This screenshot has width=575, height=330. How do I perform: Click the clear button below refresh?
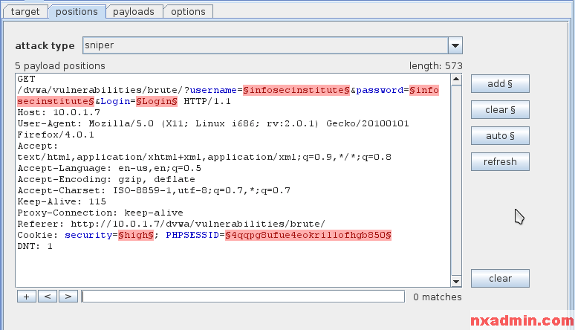point(500,278)
